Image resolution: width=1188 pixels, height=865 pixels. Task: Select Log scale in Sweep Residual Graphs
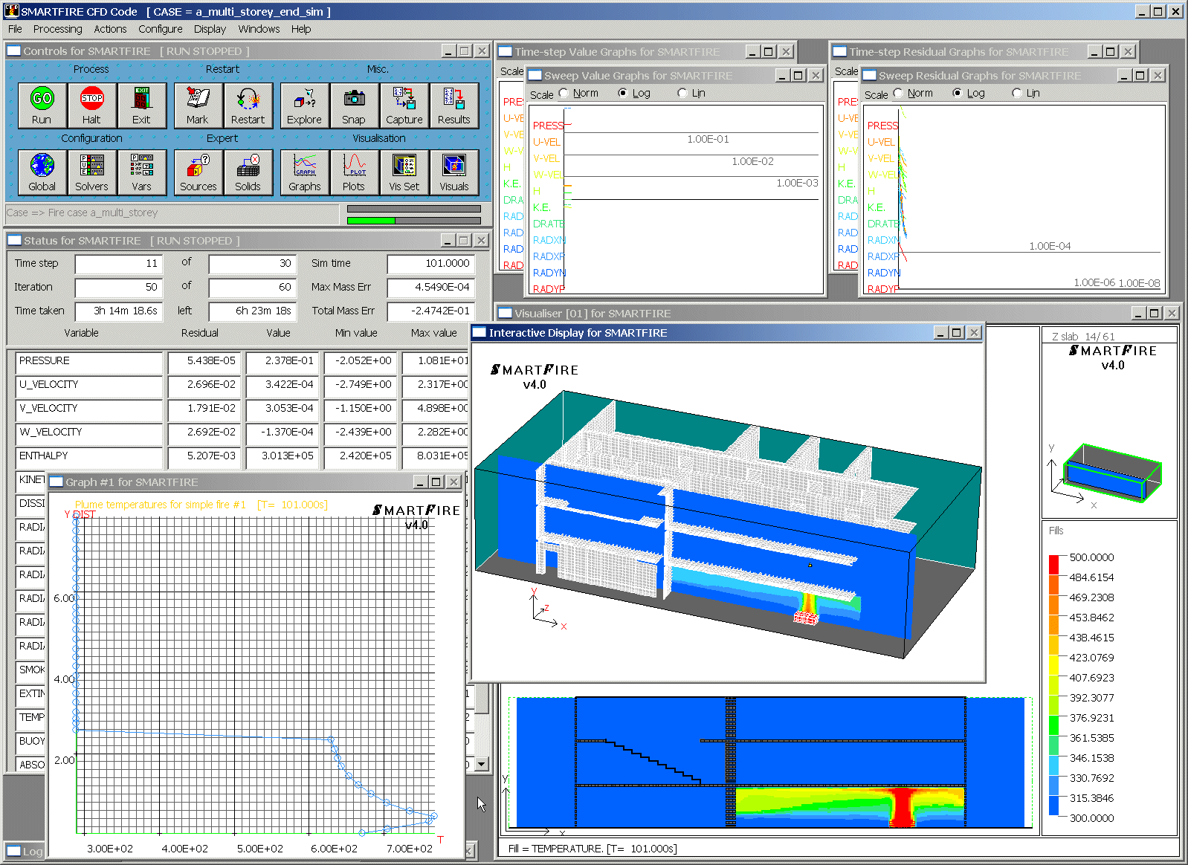[958, 93]
